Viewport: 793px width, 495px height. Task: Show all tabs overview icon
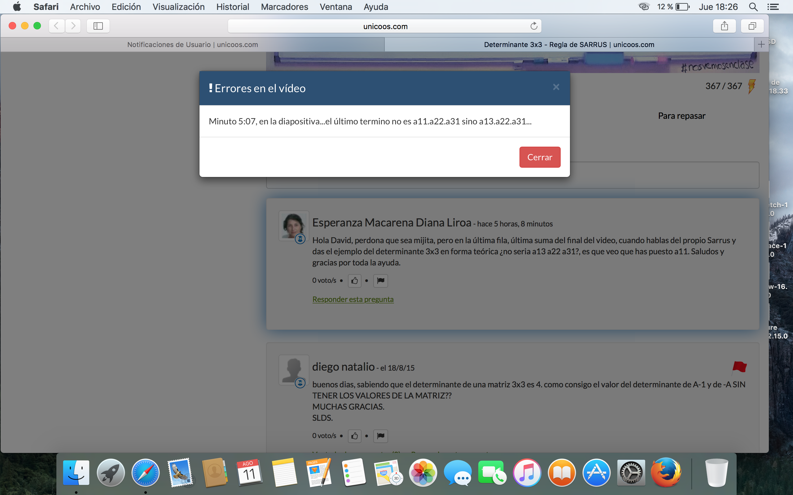click(752, 26)
